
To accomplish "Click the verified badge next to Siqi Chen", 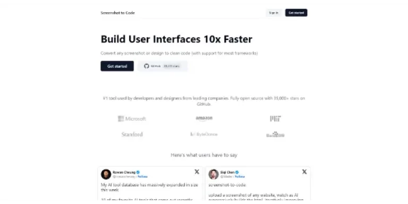I will click(x=237, y=172).
